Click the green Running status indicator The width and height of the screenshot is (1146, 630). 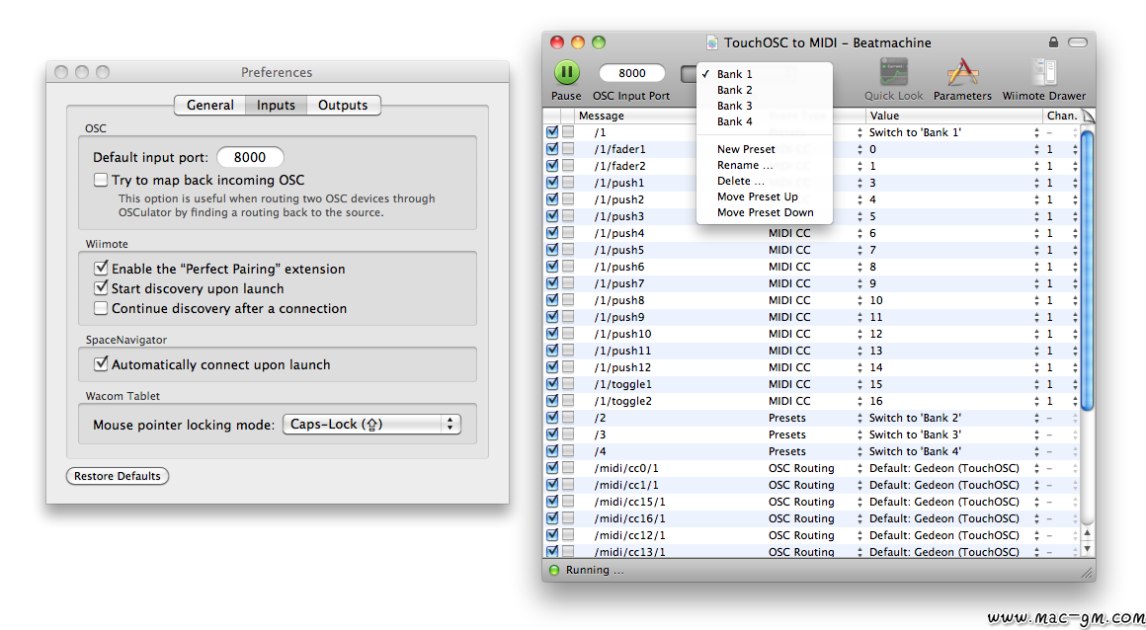click(554, 570)
